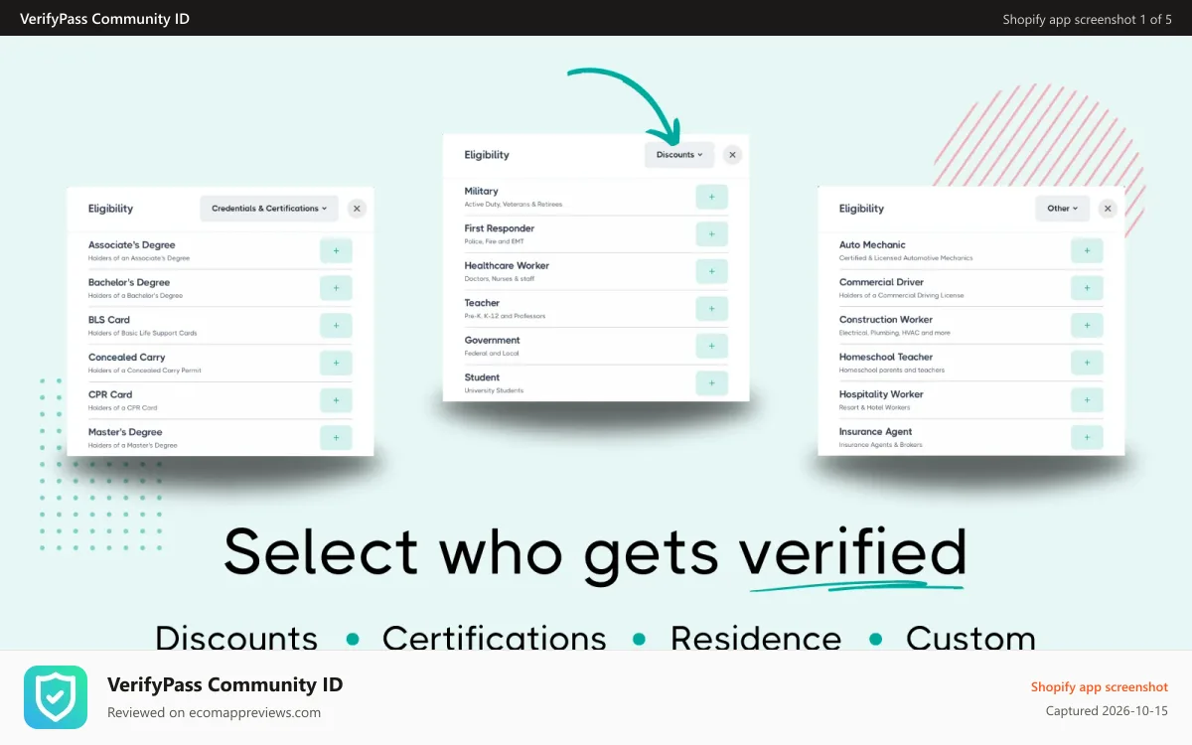Click the 'Captured 2026-10-15' text
Image resolution: width=1192 pixels, height=745 pixels.
coord(1107,711)
